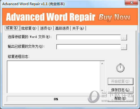Open 帮助(H) help button
140x109 pixels.
[120, 98]
